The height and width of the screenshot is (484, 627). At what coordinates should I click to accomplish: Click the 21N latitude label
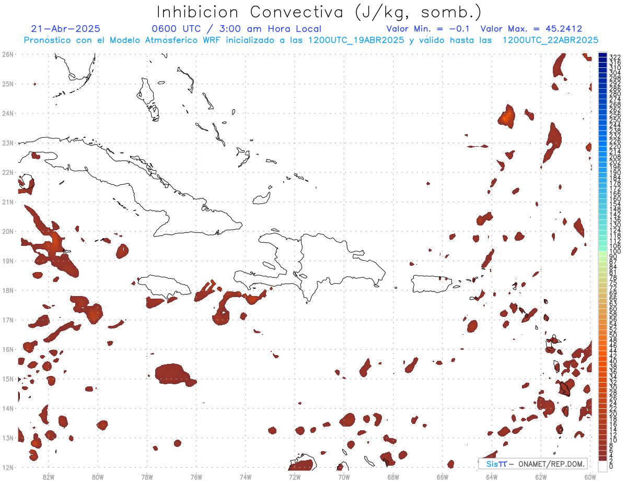8,202
